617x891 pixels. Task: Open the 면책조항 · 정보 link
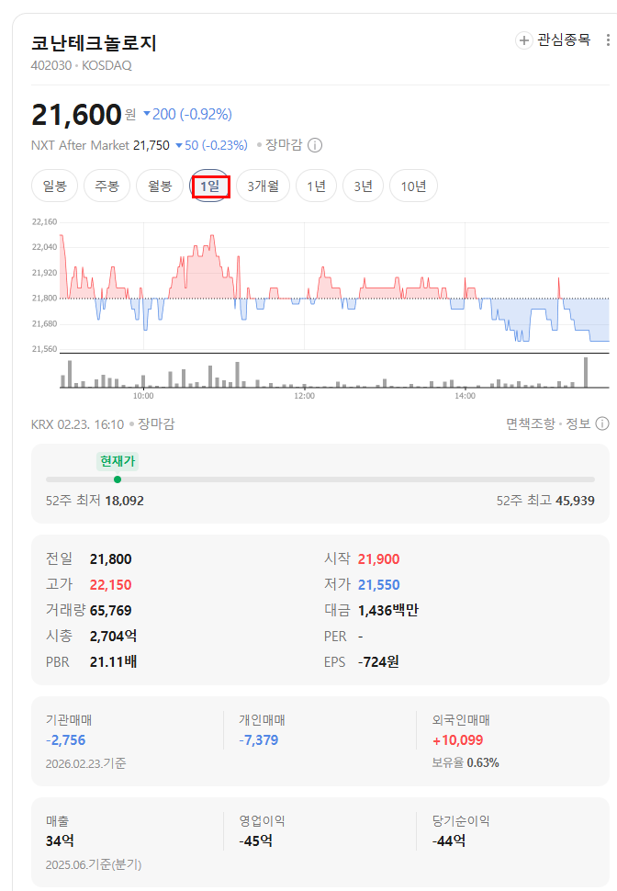[x=548, y=423]
